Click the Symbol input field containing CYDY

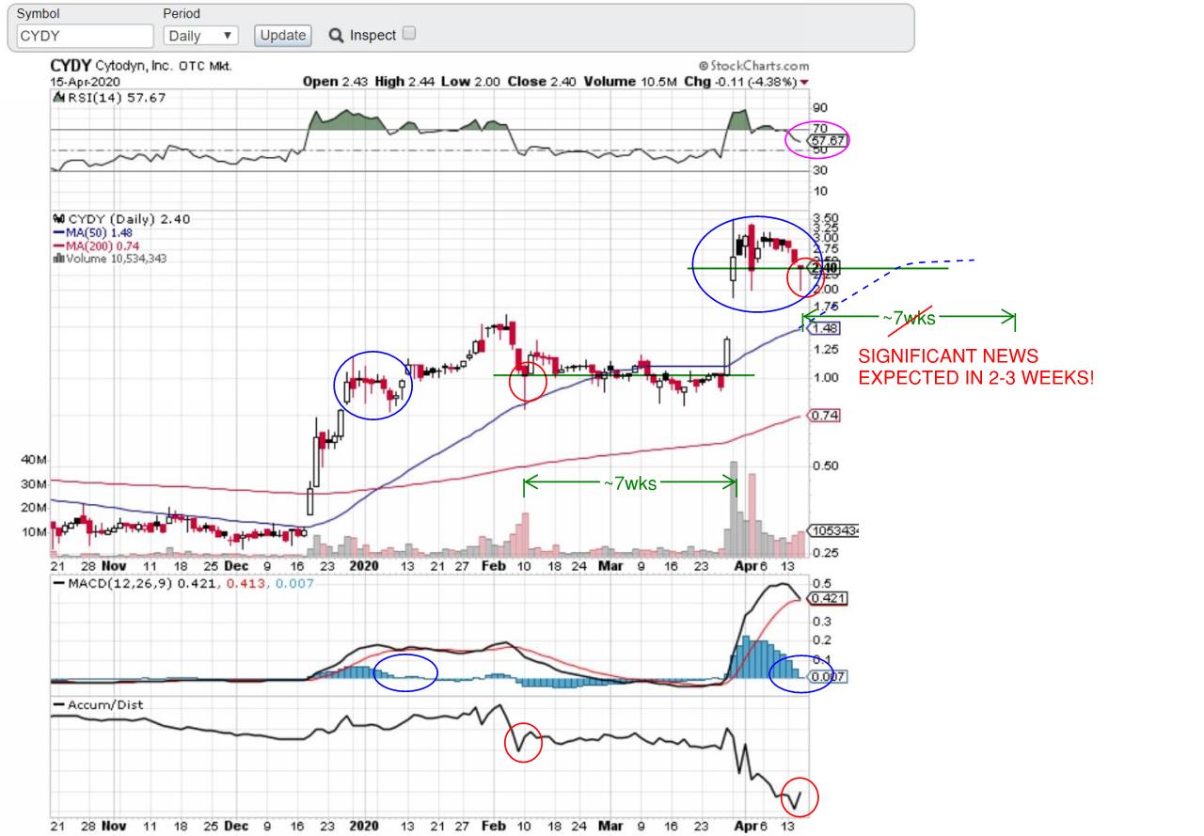[85, 36]
